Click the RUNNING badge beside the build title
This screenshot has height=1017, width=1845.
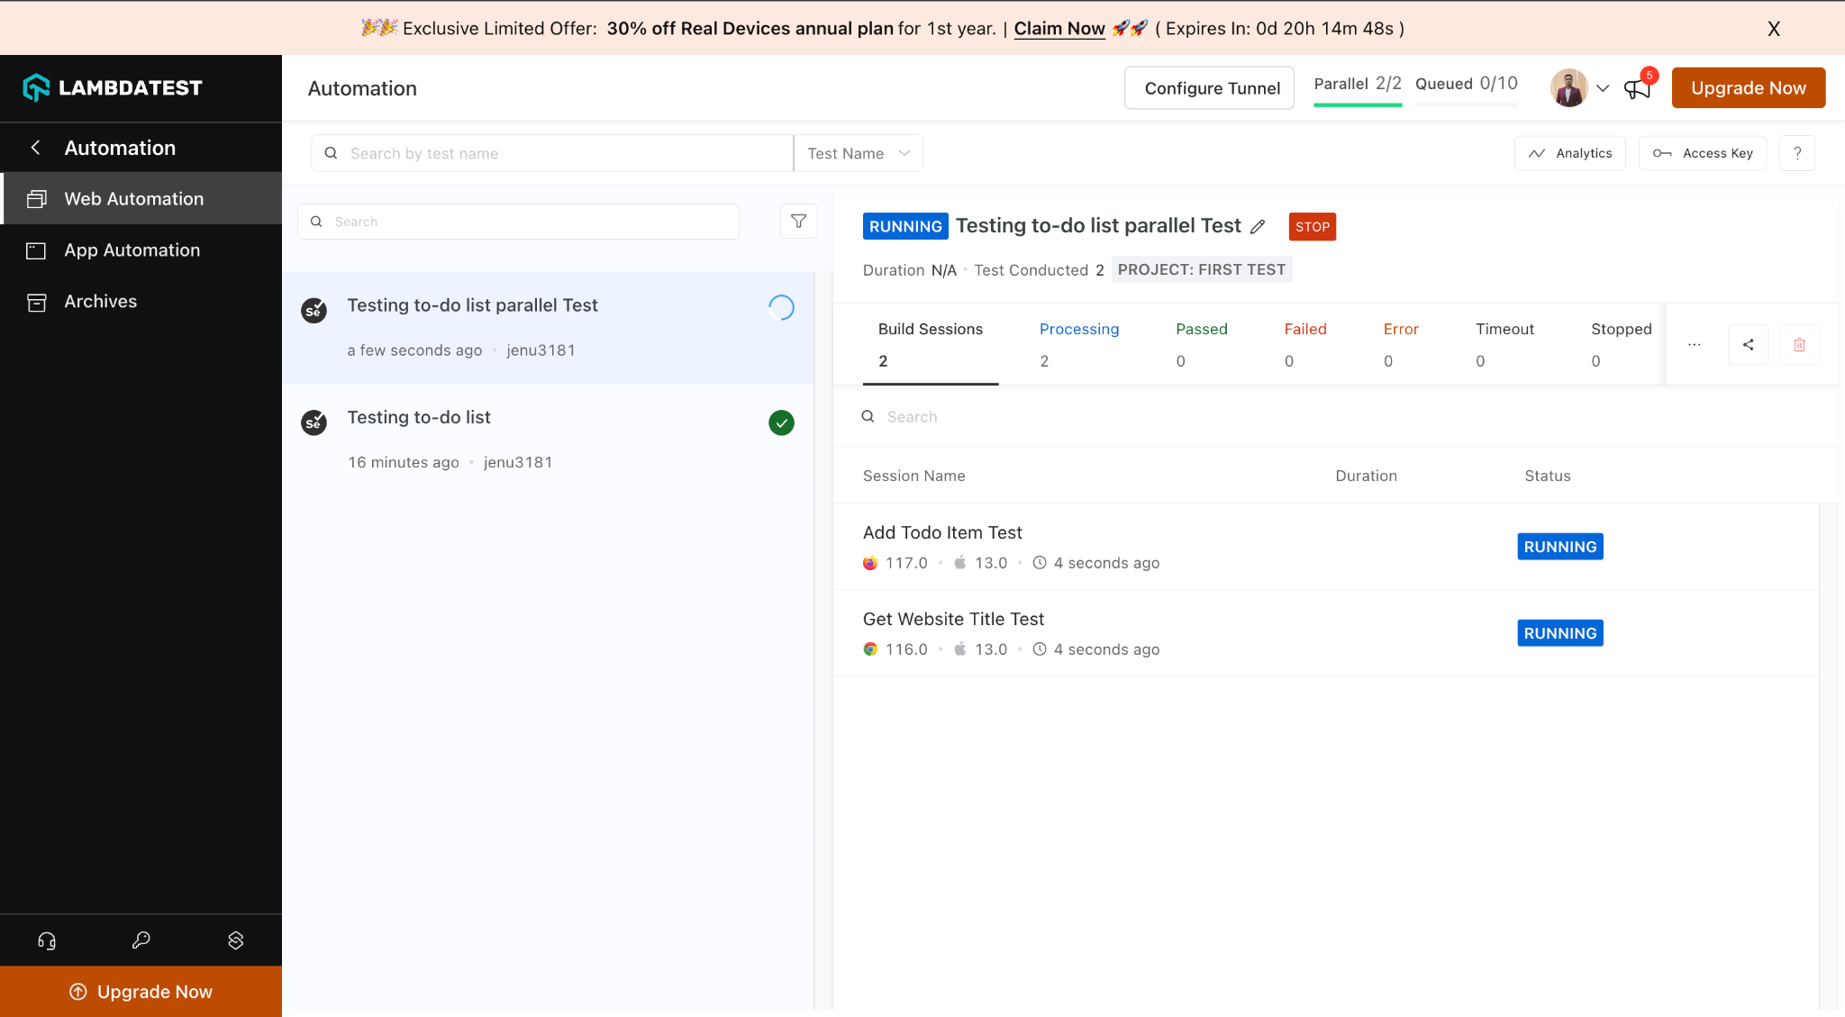coord(905,226)
